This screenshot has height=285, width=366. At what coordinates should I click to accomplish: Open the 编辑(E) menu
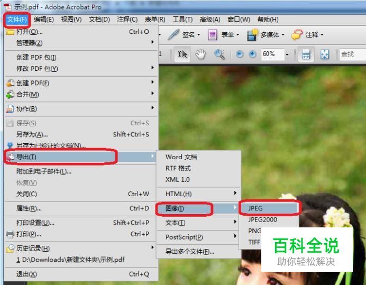(x=44, y=20)
